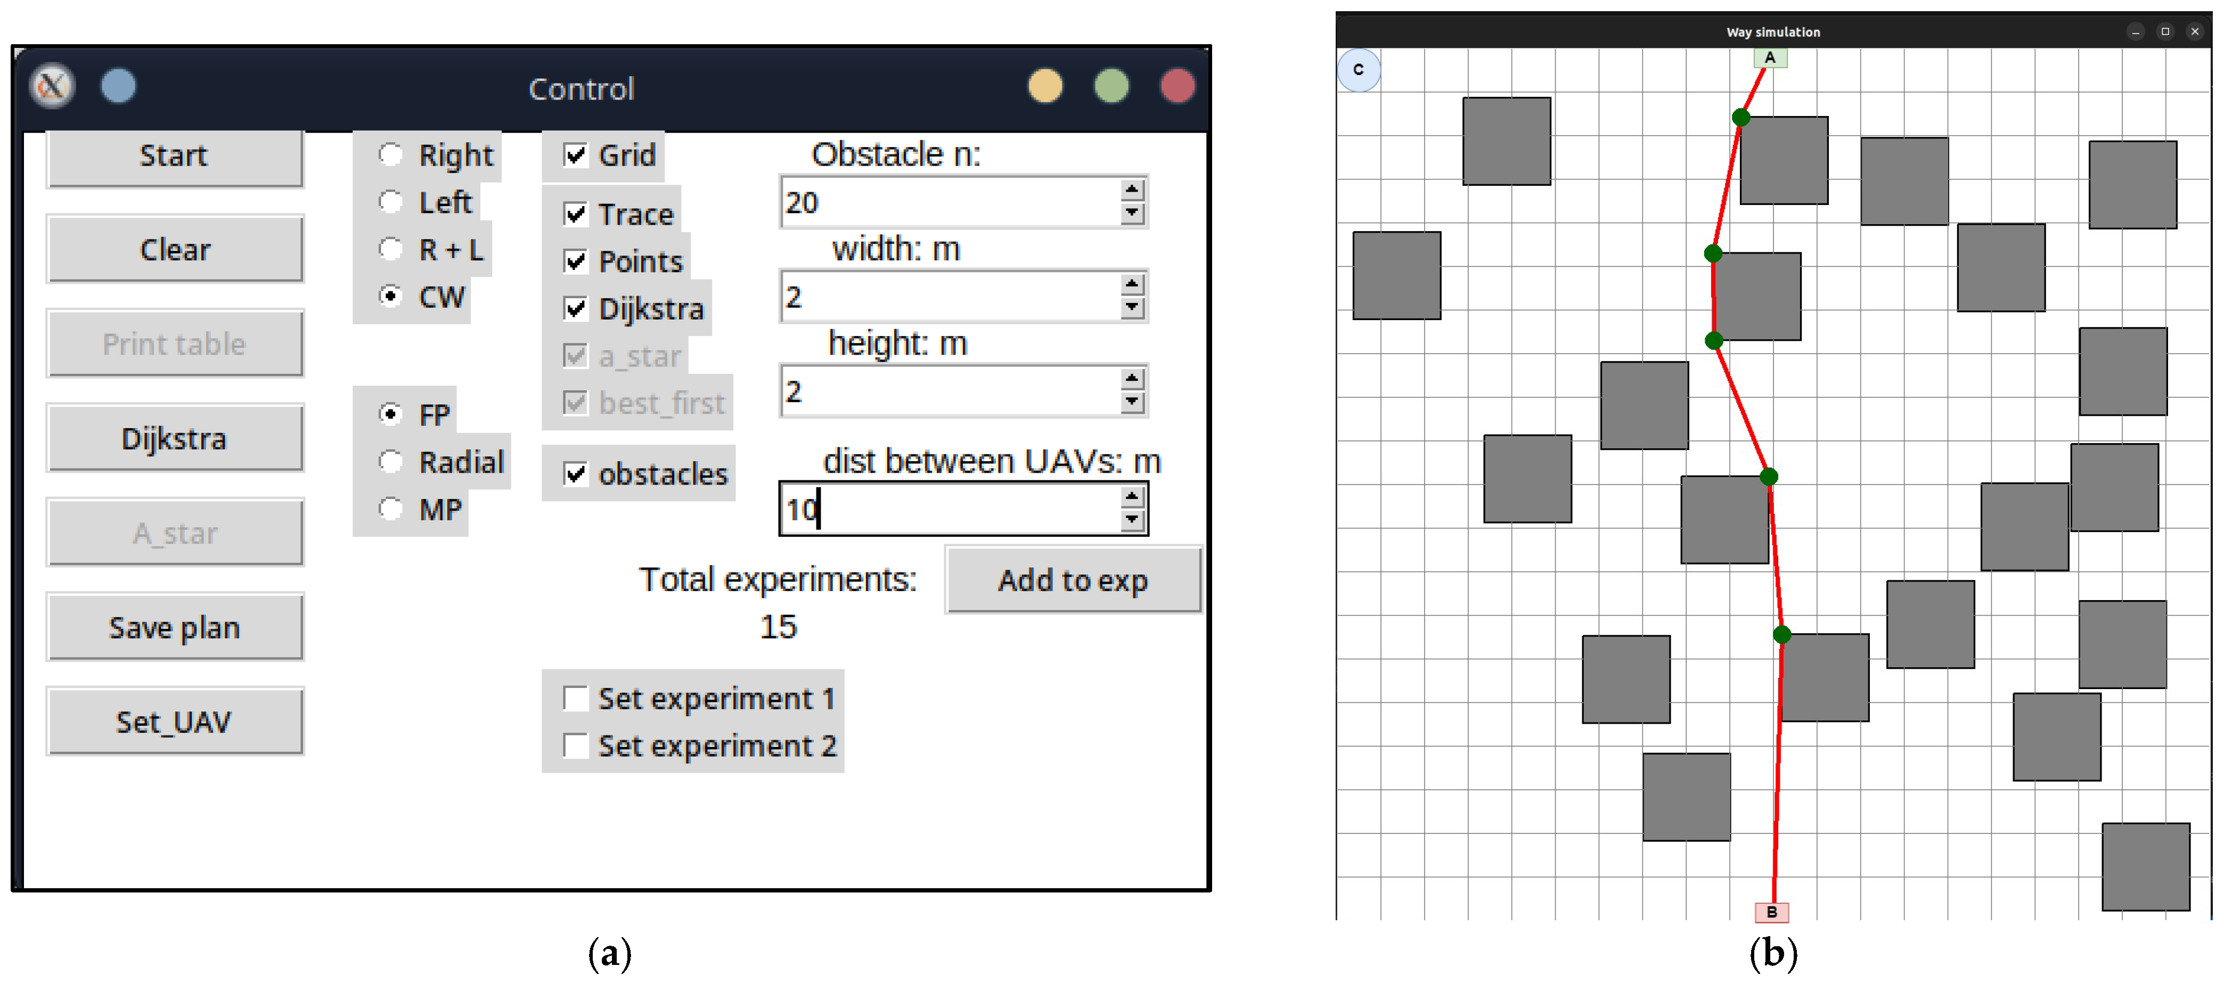This screenshot has width=2224, height=983.
Task: Decrease width value with down arrow
Action: coord(1132,308)
